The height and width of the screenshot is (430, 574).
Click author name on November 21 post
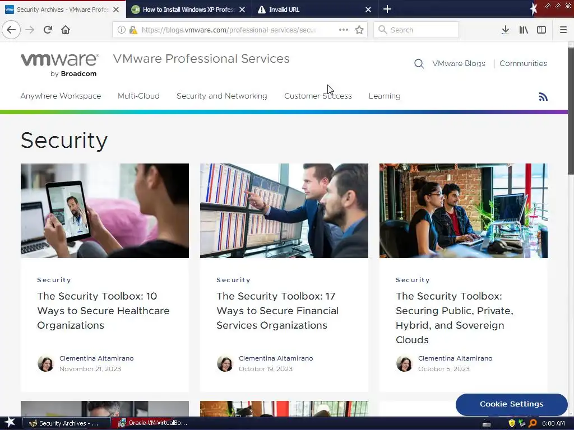pos(96,358)
